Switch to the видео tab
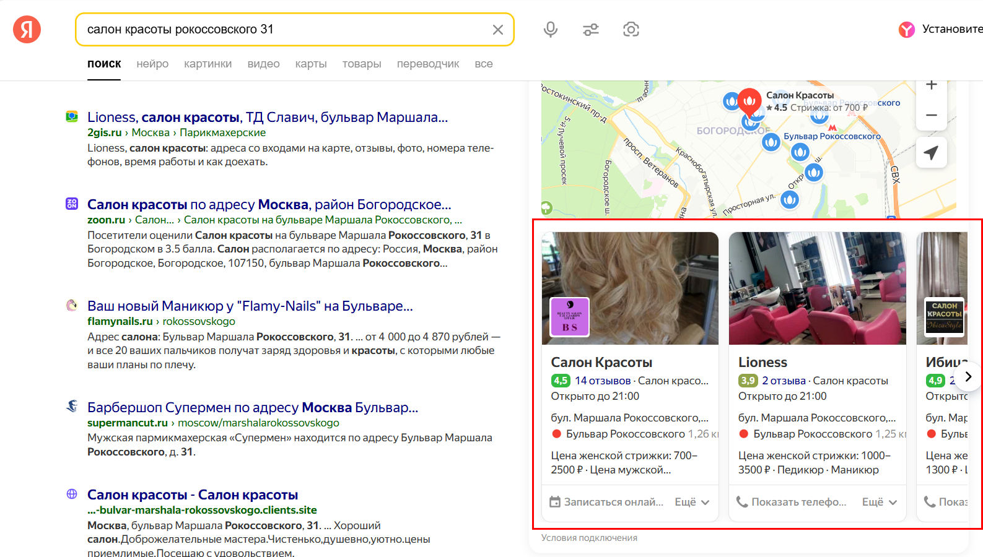The image size is (983, 557). point(263,64)
